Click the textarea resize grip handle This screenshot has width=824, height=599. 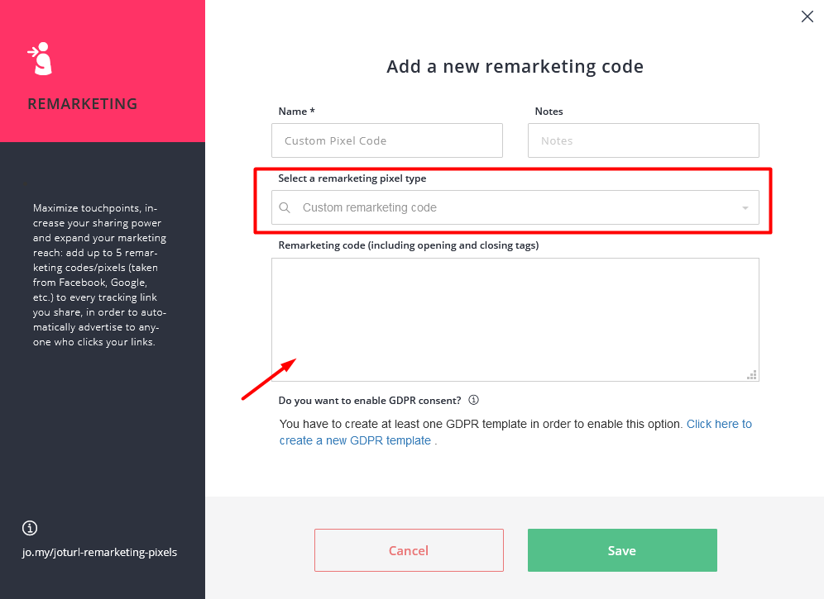tap(752, 375)
